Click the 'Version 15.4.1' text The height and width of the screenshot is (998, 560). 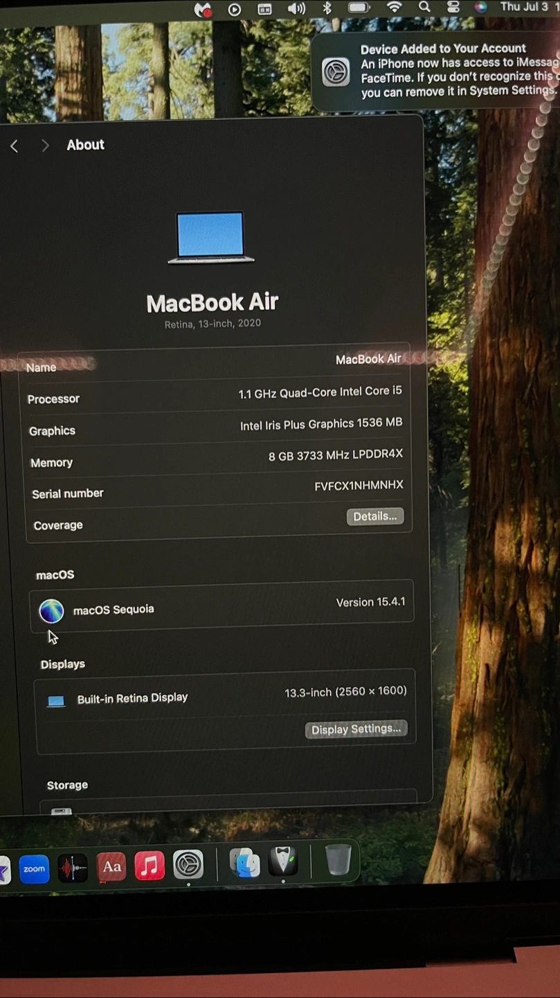370,602
